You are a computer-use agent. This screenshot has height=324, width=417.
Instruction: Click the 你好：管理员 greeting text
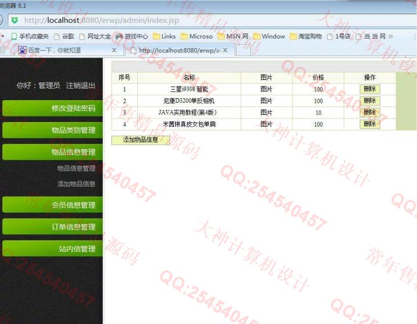click(39, 86)
